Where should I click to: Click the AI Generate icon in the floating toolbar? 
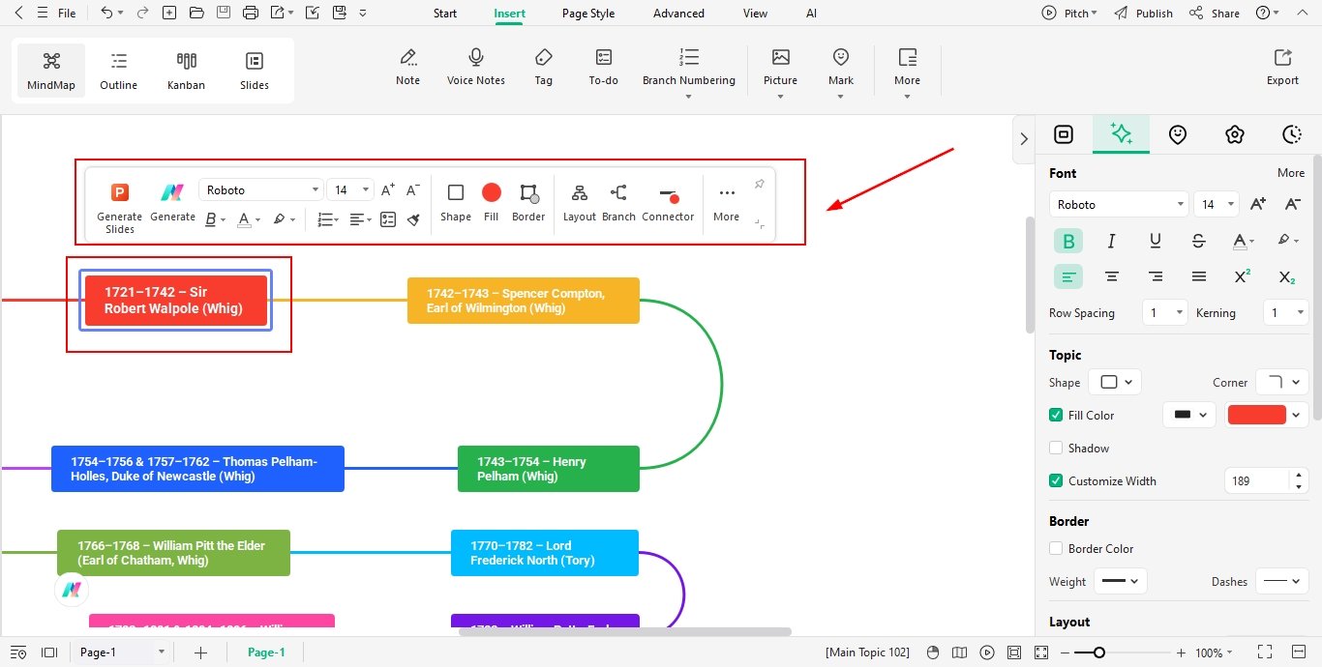[173, 203]
